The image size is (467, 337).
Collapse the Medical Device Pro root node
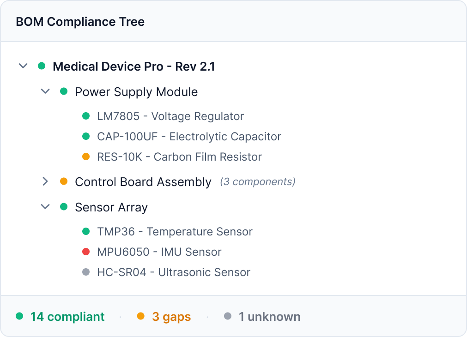23,66
